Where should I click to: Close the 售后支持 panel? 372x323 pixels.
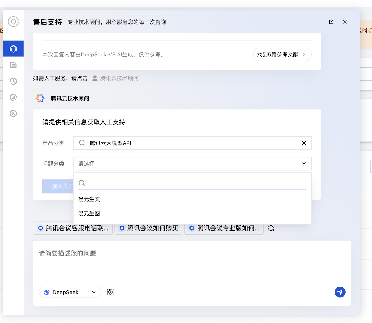(344, 22)
